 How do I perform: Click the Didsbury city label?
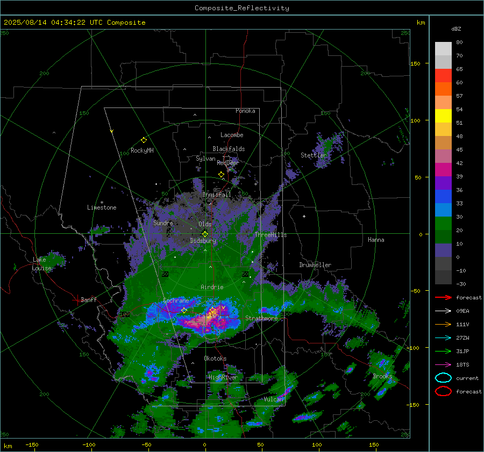pos(203,241)
